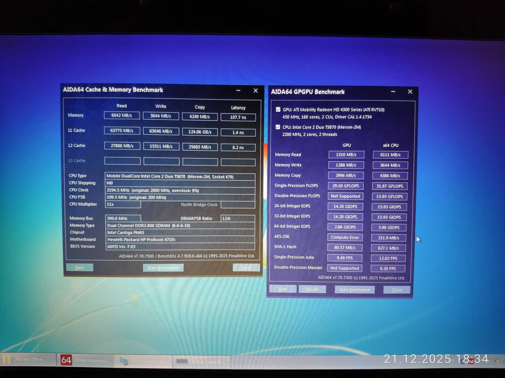Activate the GPGPU Benchmark taskbar button
The height and width of the screenshot is (378, 505).
click(x=143, y=361)
